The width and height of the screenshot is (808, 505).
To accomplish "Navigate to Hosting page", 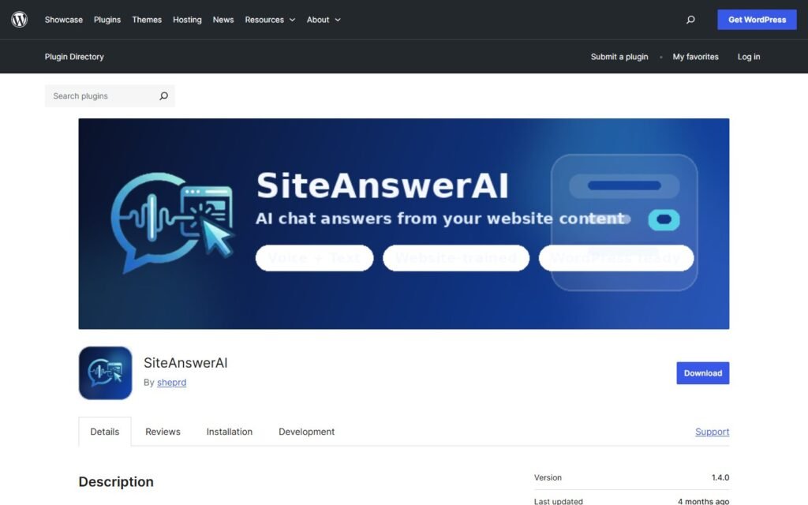I will pos(187,20).
